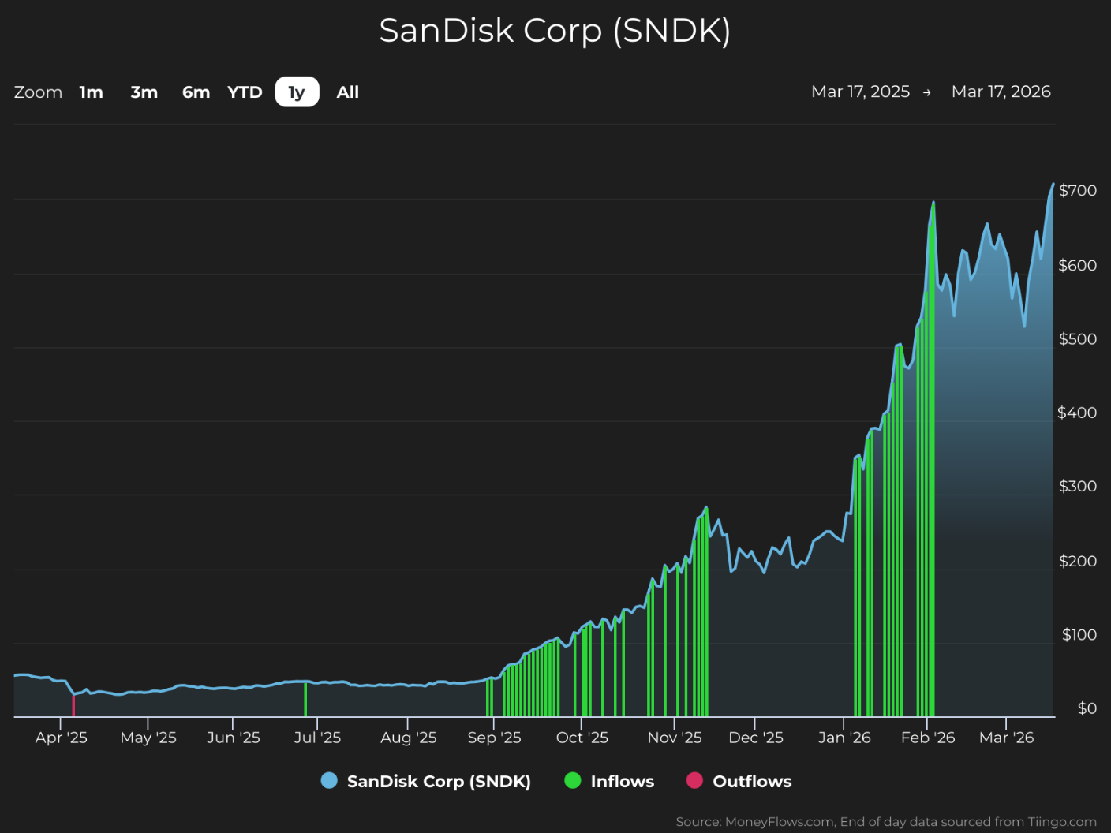Click the $100 y-axis label
1111x833 pixels.
pos(1079,634)
